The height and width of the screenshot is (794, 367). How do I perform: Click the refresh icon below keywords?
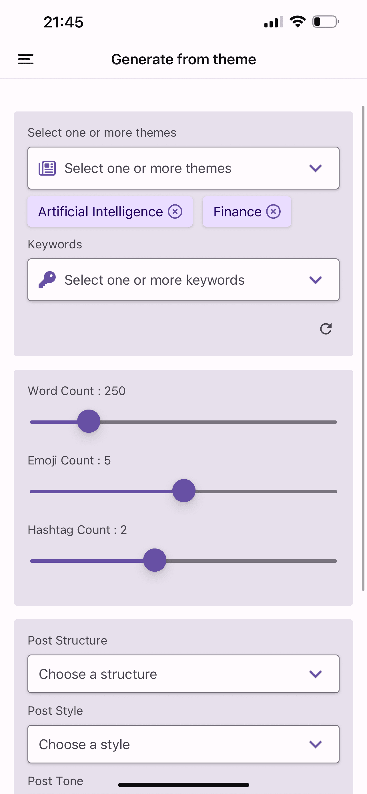326,329
